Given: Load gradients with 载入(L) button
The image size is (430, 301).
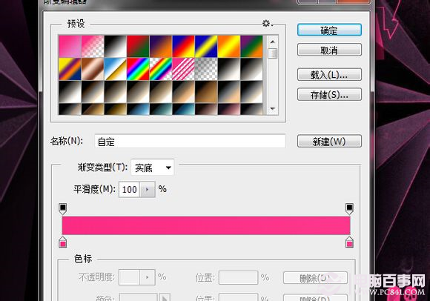Looking at the screenshot, I should tap(329, 74).
